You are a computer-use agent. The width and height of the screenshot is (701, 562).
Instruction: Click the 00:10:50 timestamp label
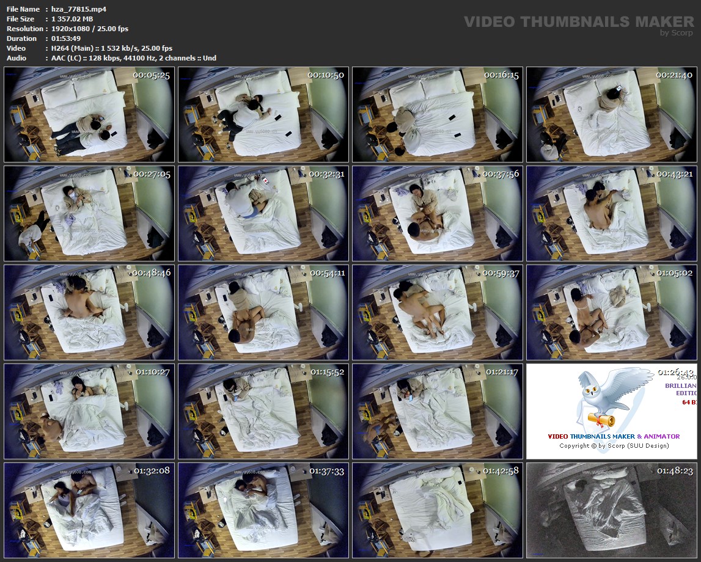[326, 75]
